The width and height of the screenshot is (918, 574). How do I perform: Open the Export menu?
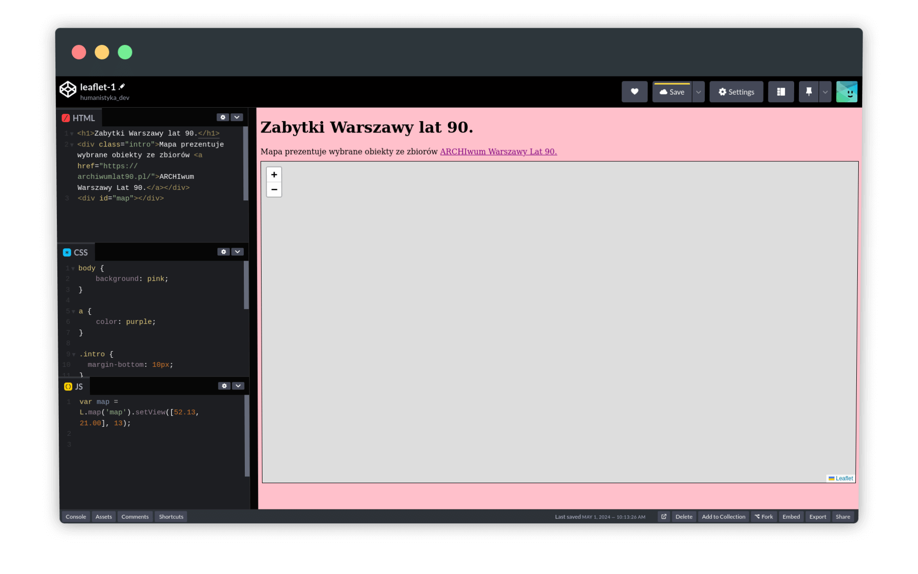(818, 517)
